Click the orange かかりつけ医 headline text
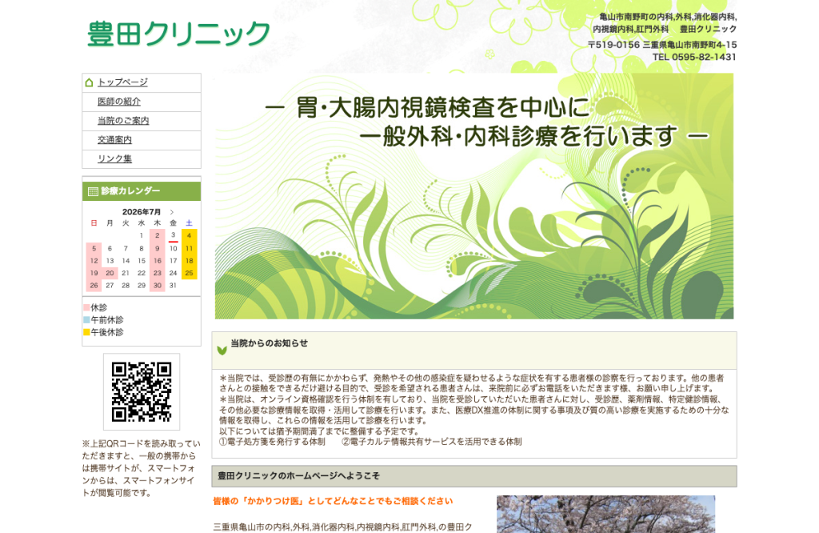The height and width of the screenshot is (533, 819). (x=333, y=501)
